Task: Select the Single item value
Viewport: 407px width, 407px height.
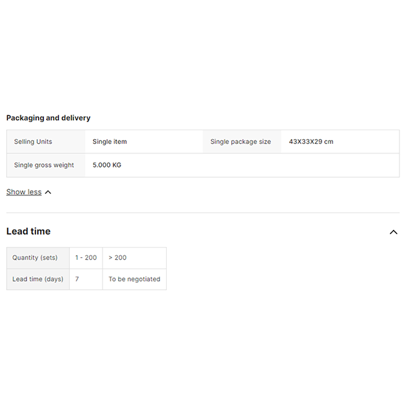Action: click(x=110, y=142)
